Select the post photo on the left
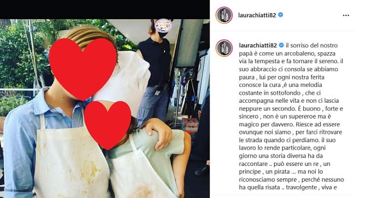 tap(105, 109)
